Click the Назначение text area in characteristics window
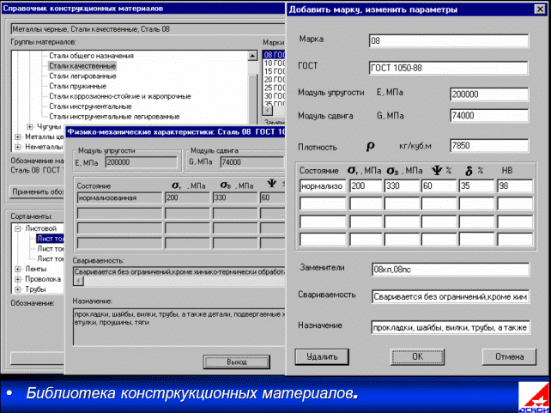The image size is (551, 413). (x=179, y=326)
